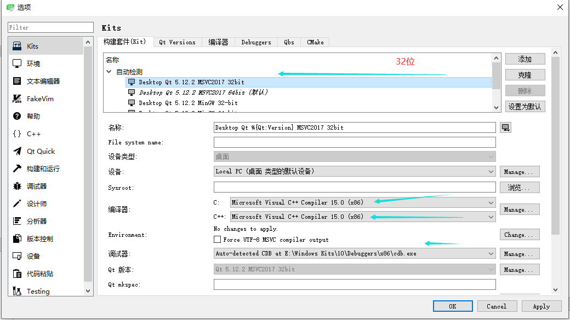Open the 设备类型 桌面 dropdown
The image size is (570, 320).
355,157
